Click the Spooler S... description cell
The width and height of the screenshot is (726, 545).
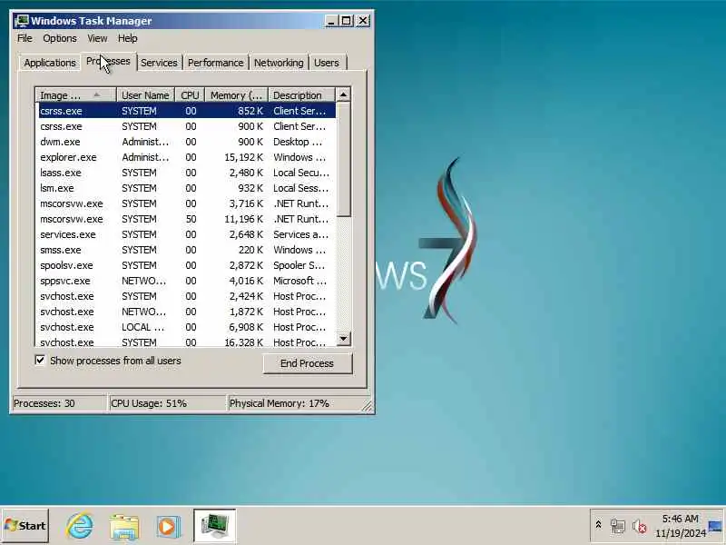(299, 265)
